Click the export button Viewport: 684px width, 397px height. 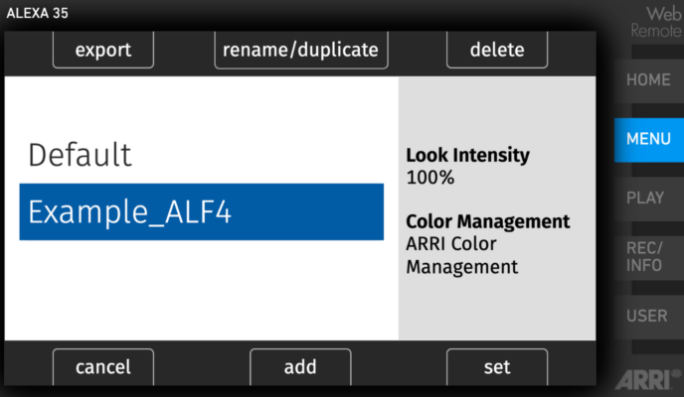point(103,50)
